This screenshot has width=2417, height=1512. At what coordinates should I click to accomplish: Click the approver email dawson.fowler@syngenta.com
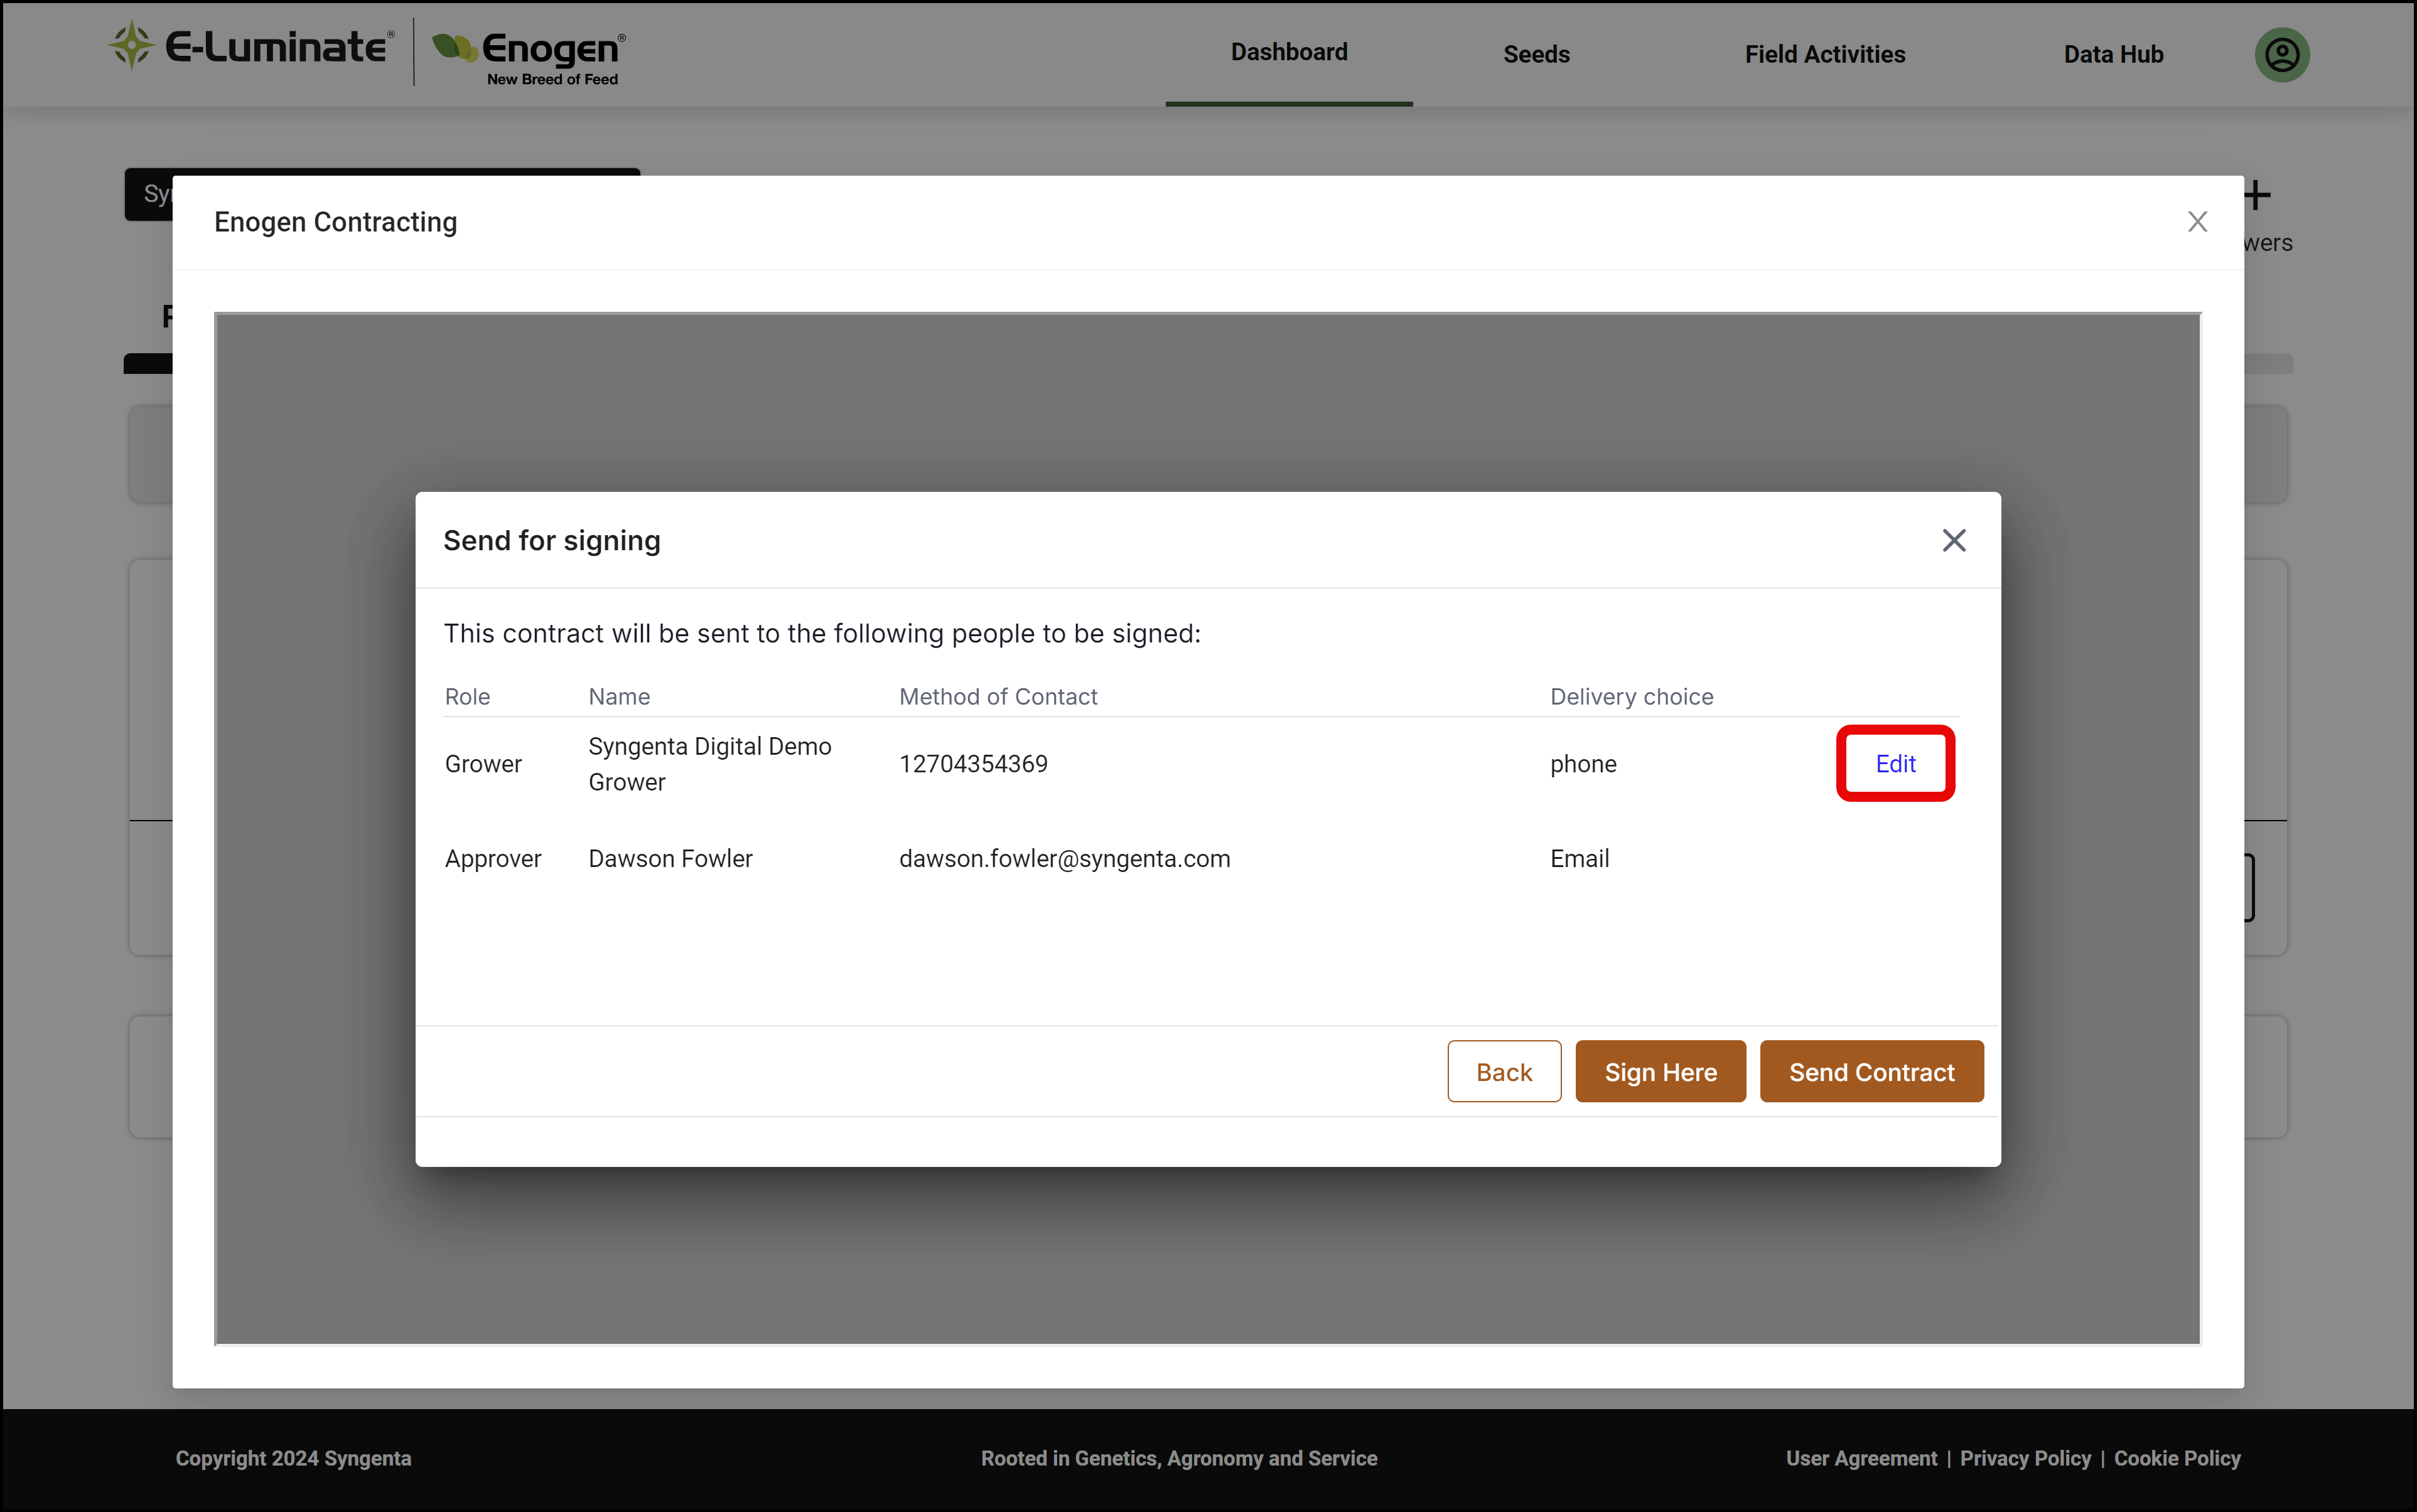[1063, 858]
